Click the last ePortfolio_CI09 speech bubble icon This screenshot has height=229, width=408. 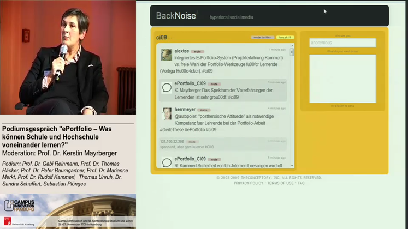167,162
